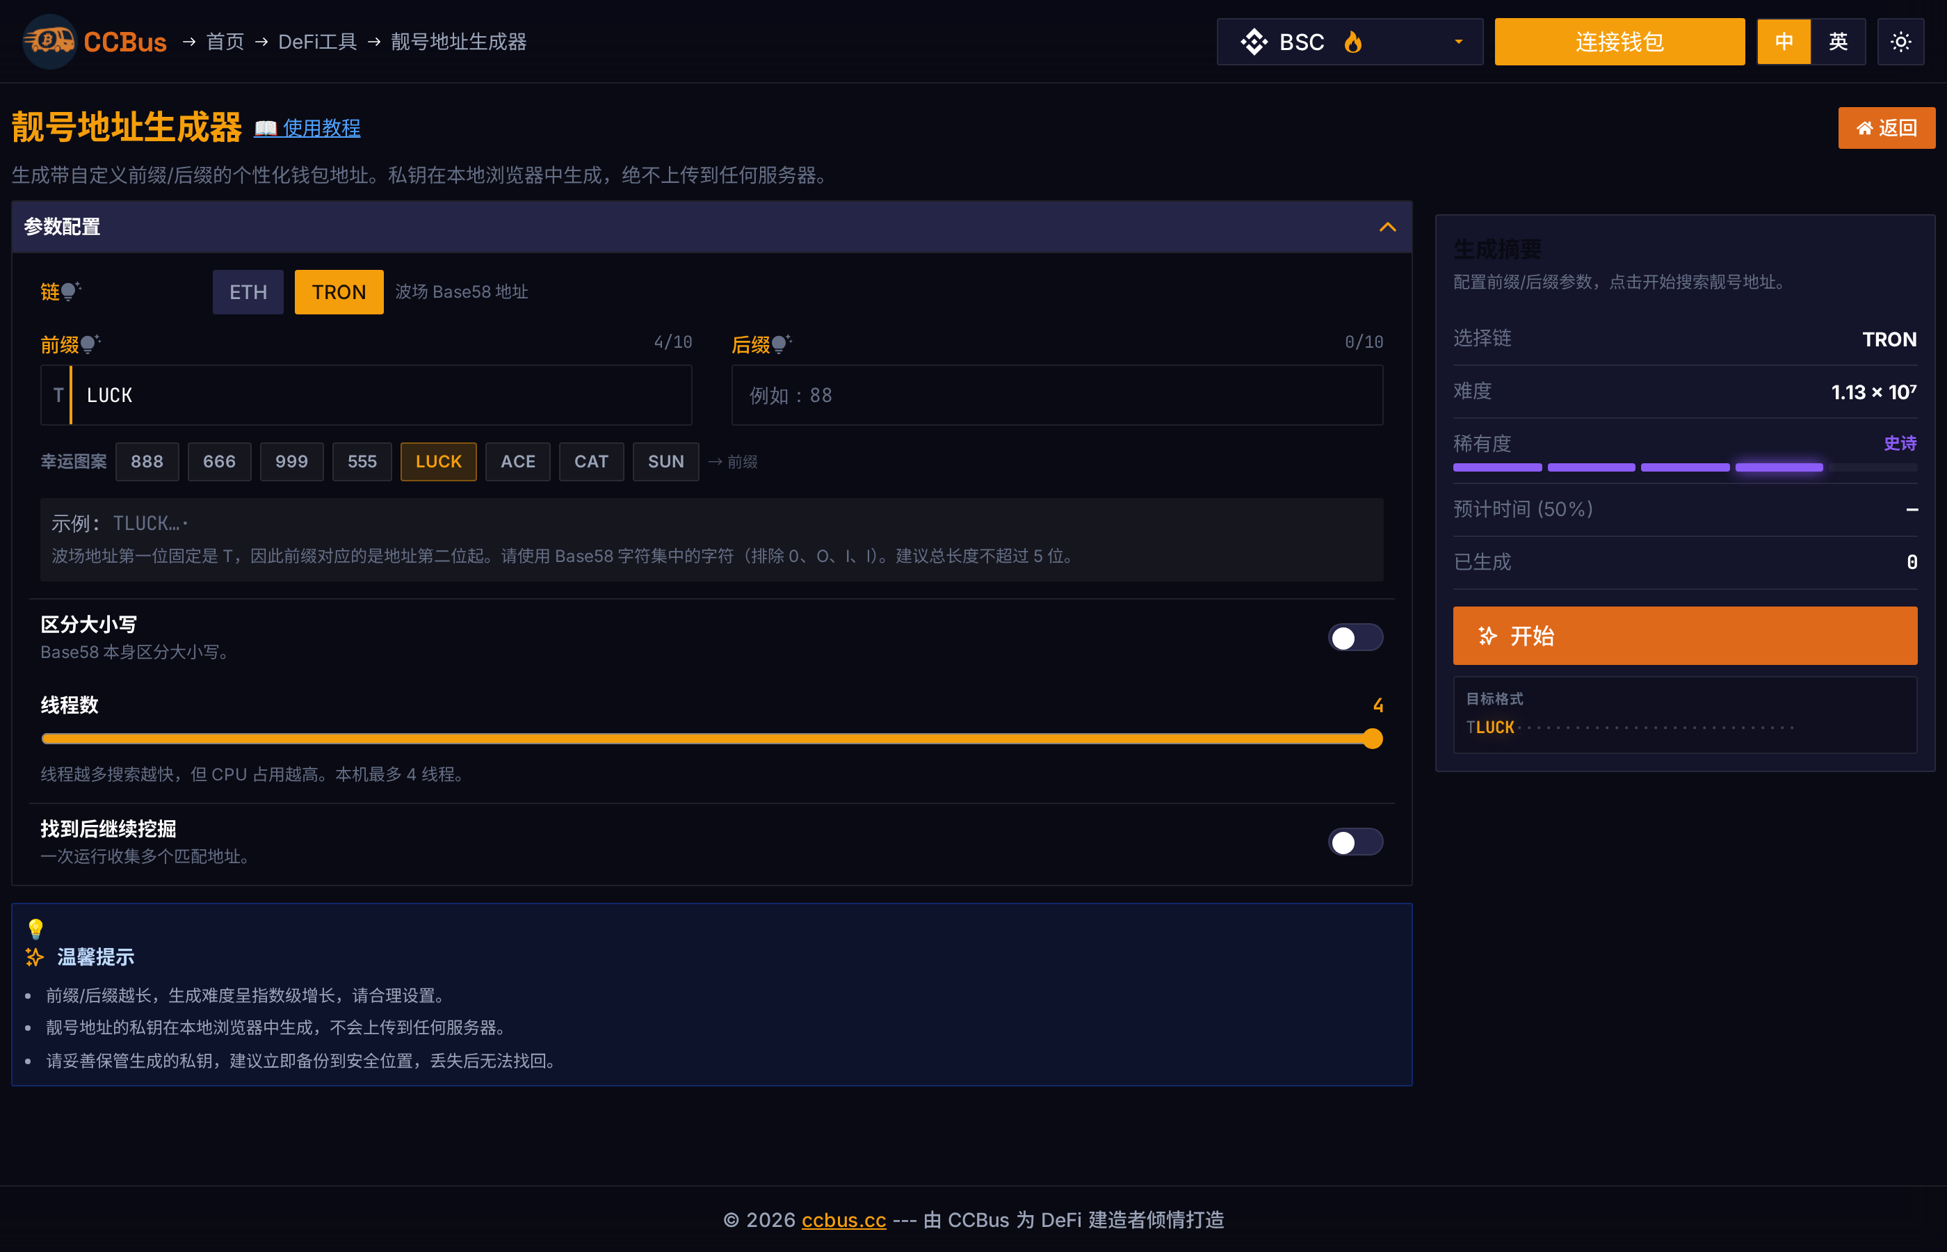This screenshot has height=1252, width=1947.
Task: Click the 返回 button
Action: tap(1886, 128)
